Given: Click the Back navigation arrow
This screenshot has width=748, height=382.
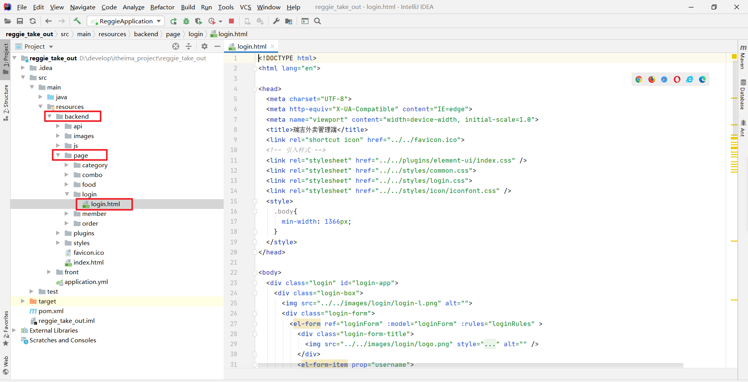Looking at the screenshot, I should 48,21.
